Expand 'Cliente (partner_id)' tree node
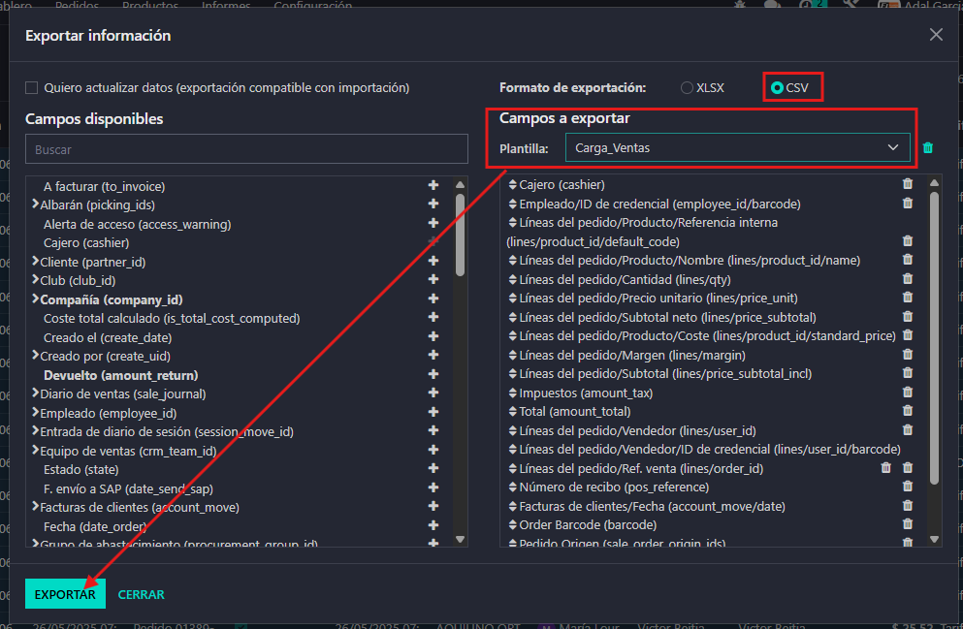 [35, 262]
